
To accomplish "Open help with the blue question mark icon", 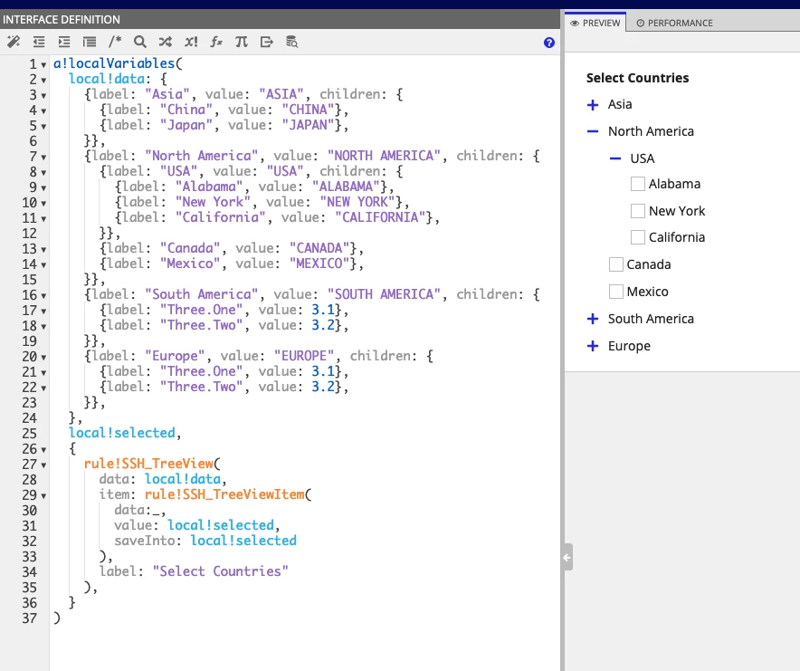I will pyautogui.click(x=549, y=43).
